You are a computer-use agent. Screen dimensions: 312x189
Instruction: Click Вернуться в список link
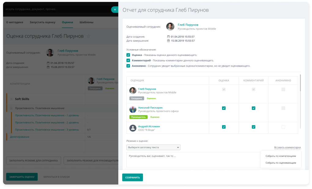pyautogui.click(x=57, y=177)
